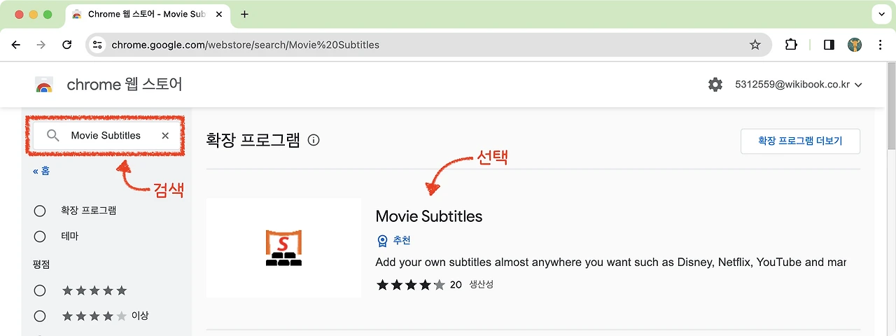The image size is (896, 336).
Task: Click the 확장 프로그램 results heading
Action: 253,140
